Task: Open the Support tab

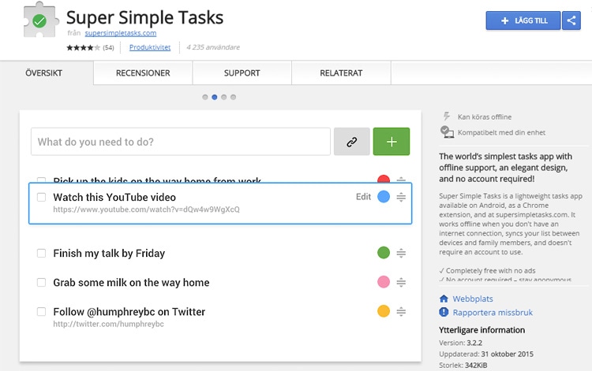Action: (242, 73)
